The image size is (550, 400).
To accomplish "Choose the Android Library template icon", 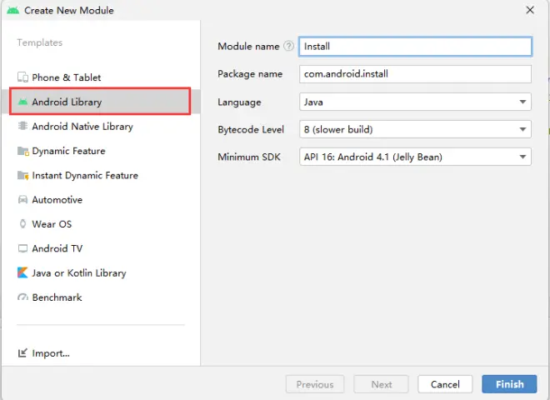I will [x=22, y=102].
